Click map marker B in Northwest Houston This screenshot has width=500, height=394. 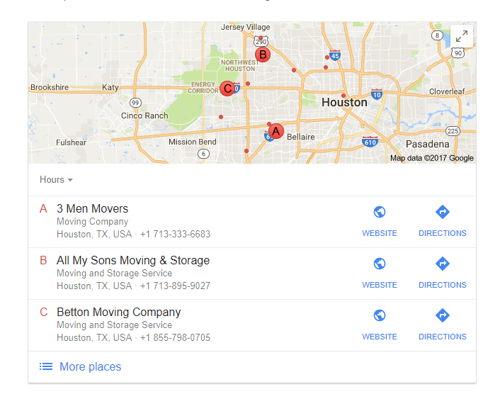[263, 55]
